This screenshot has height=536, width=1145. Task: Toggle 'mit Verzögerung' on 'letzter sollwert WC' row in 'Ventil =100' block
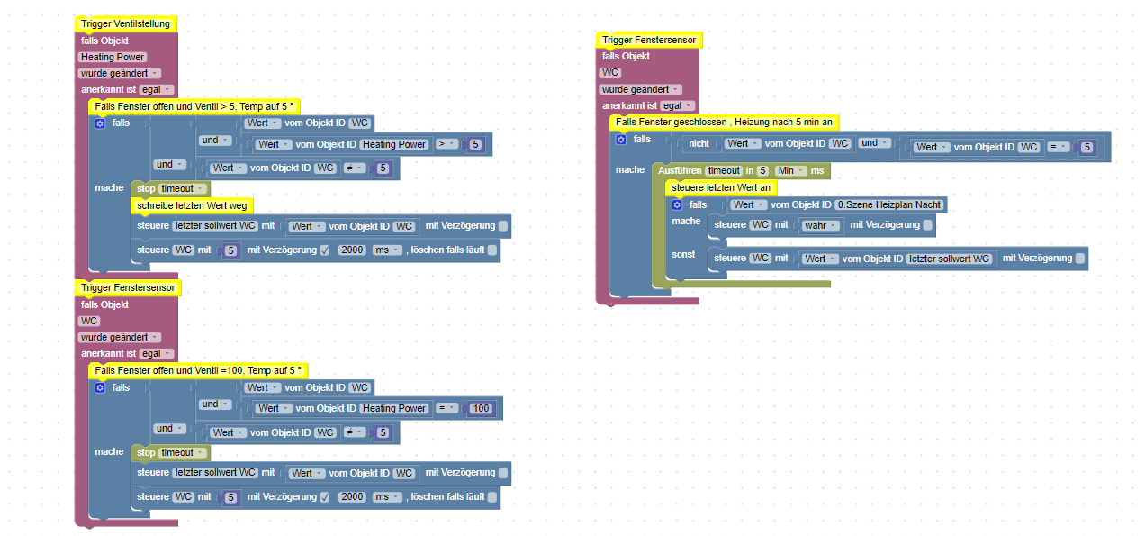click(x=503, y=473)
